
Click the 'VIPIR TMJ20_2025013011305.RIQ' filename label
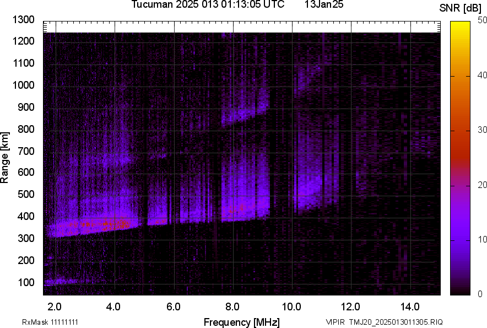[384, 322]
